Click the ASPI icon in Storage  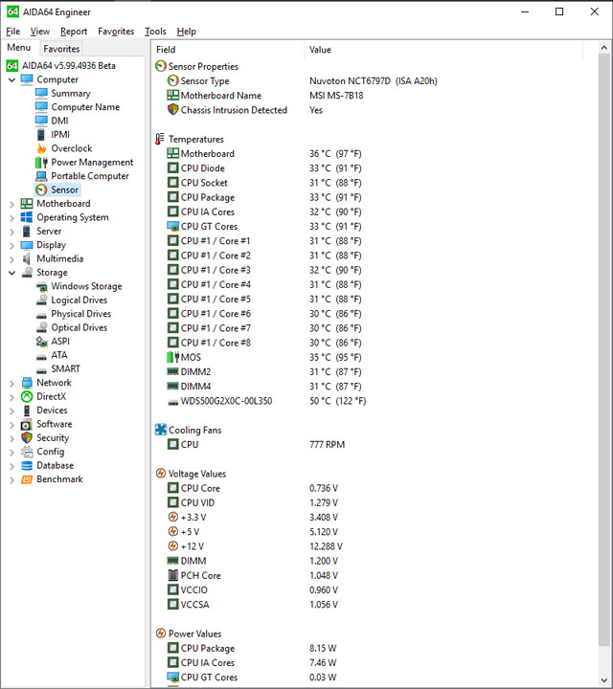click(42, 342)
